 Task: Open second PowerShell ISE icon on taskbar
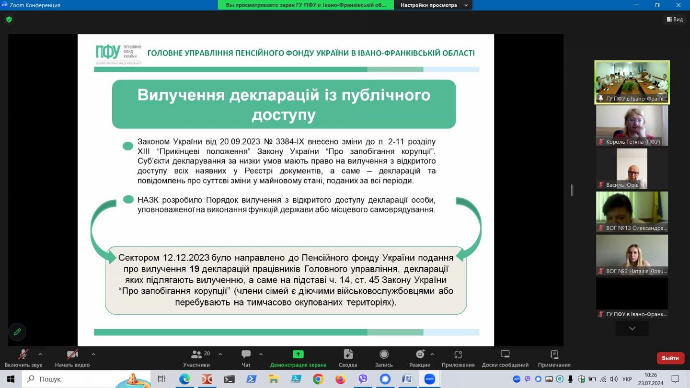coord(296,379)
